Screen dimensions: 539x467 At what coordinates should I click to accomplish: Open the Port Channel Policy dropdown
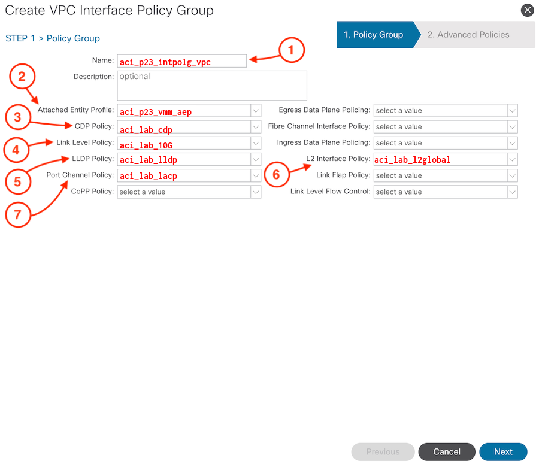pyautogui.click(x=256, y=175)
